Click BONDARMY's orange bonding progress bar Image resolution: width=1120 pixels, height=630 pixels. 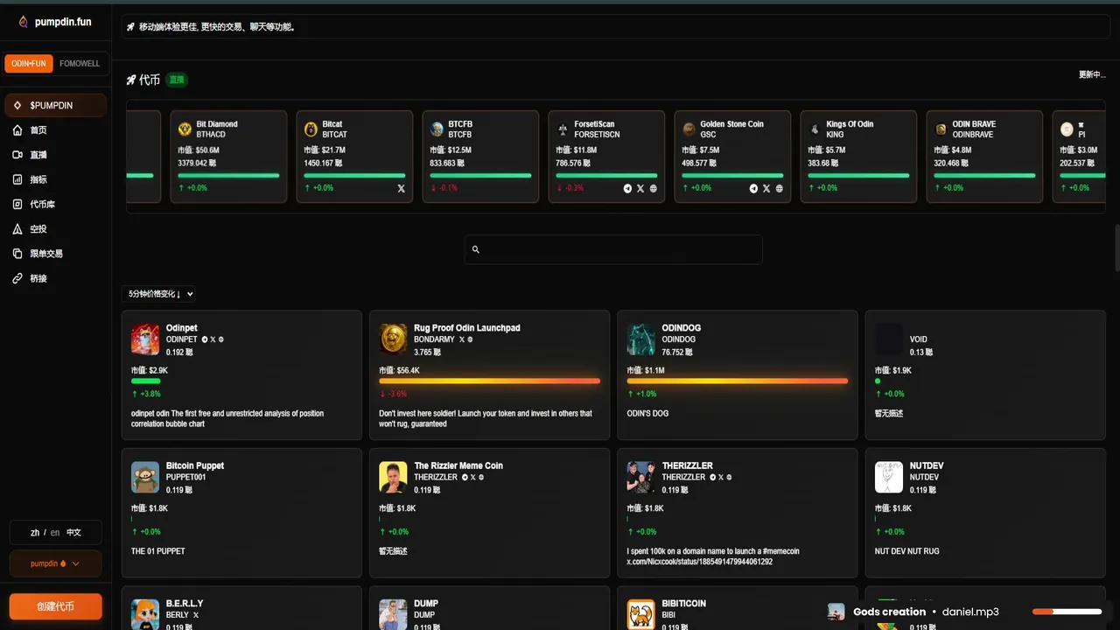click(x=489, y=381)
